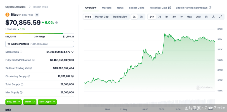This screenshot has width=227, height=112.
Task: Click the $70,855.59 price text
Action: [x=23, y=23]
